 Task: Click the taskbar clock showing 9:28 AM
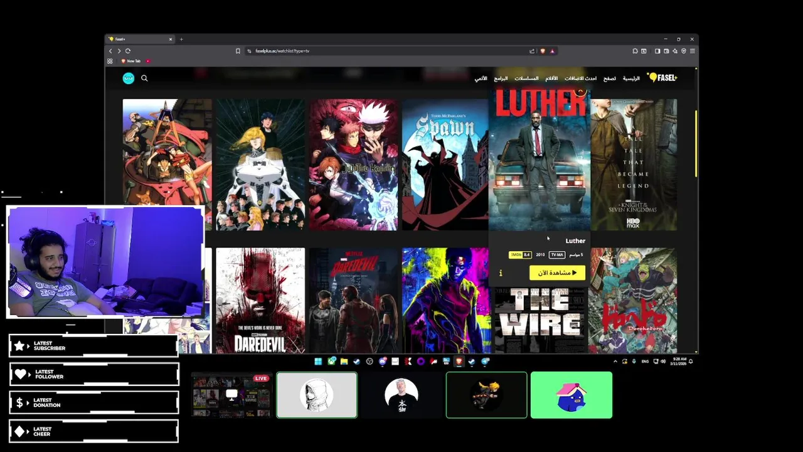click(678, 362)
